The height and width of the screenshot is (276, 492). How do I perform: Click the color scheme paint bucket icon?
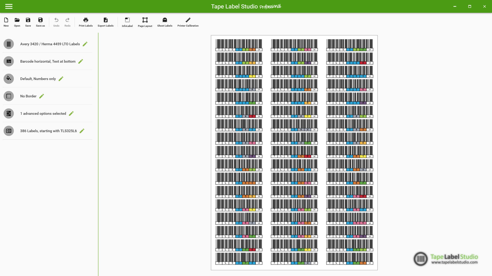9,79
